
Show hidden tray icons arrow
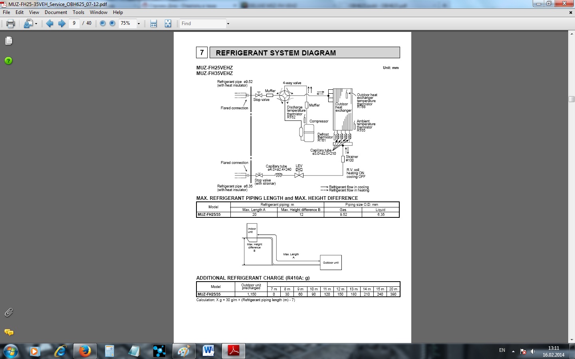point(513,351)
